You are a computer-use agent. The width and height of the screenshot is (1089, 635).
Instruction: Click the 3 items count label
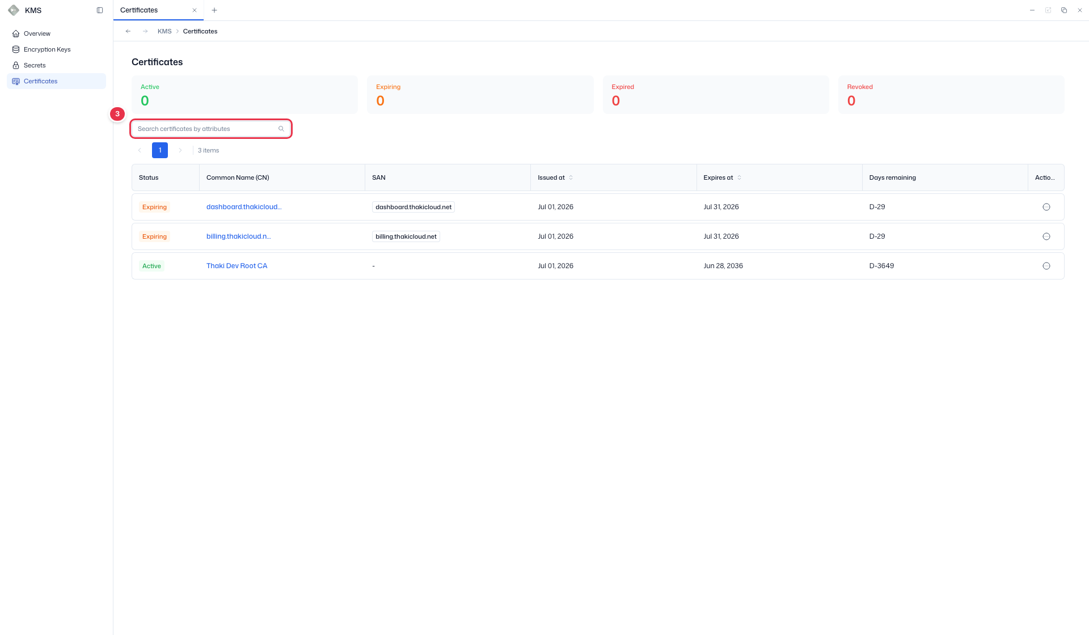coord(208,150)
